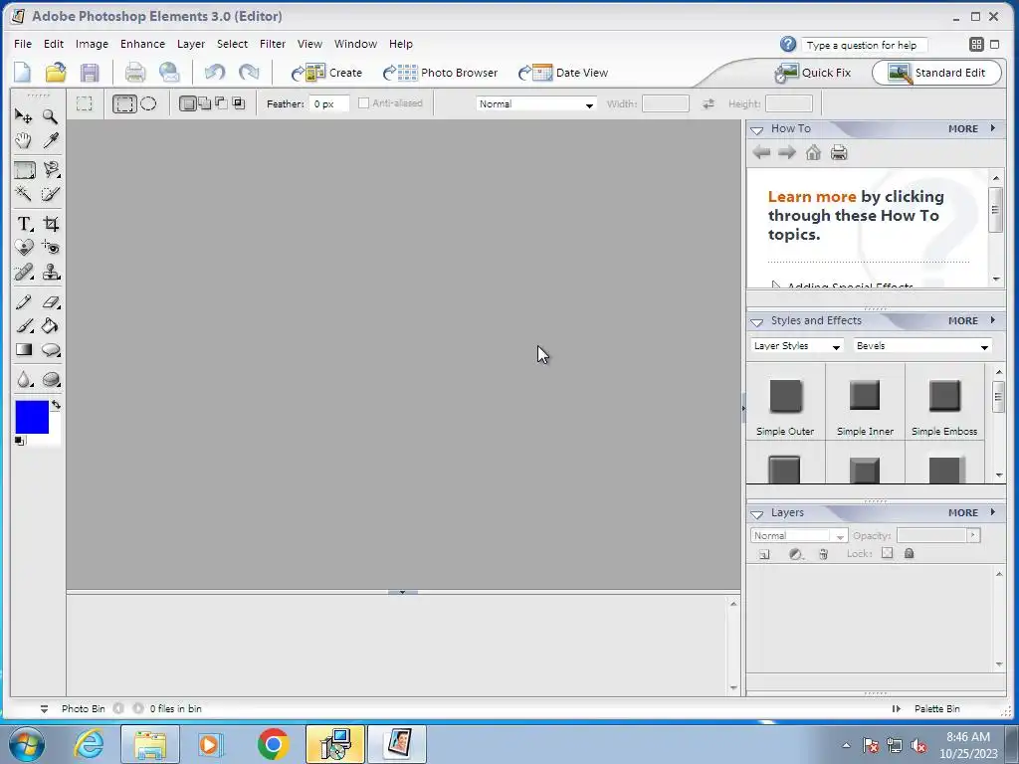The image size is (1019, 764).
Task: Choose Rectangular Marquee in options bar
Action: pyautogui.click(x=124, y=103)
